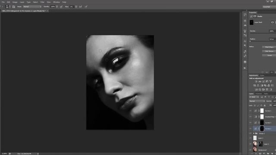Add a Black & White adjustment
The width and height of the screenshot is (276, 155).
coord(262,86)
